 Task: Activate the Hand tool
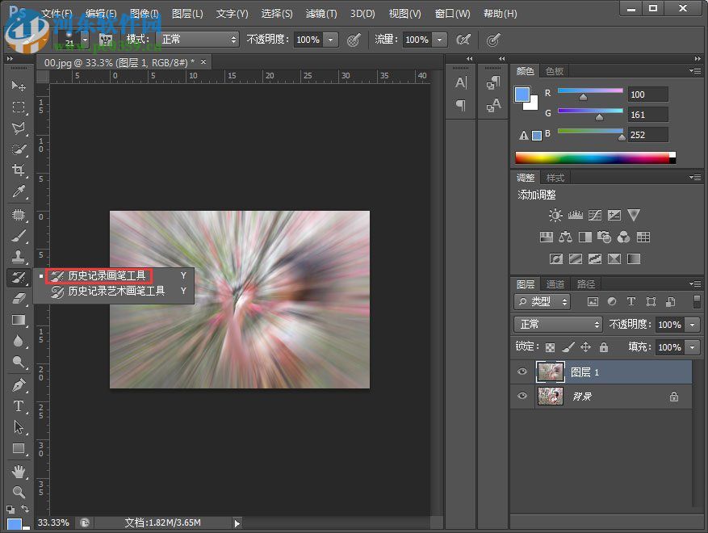[x=18, y=471]
